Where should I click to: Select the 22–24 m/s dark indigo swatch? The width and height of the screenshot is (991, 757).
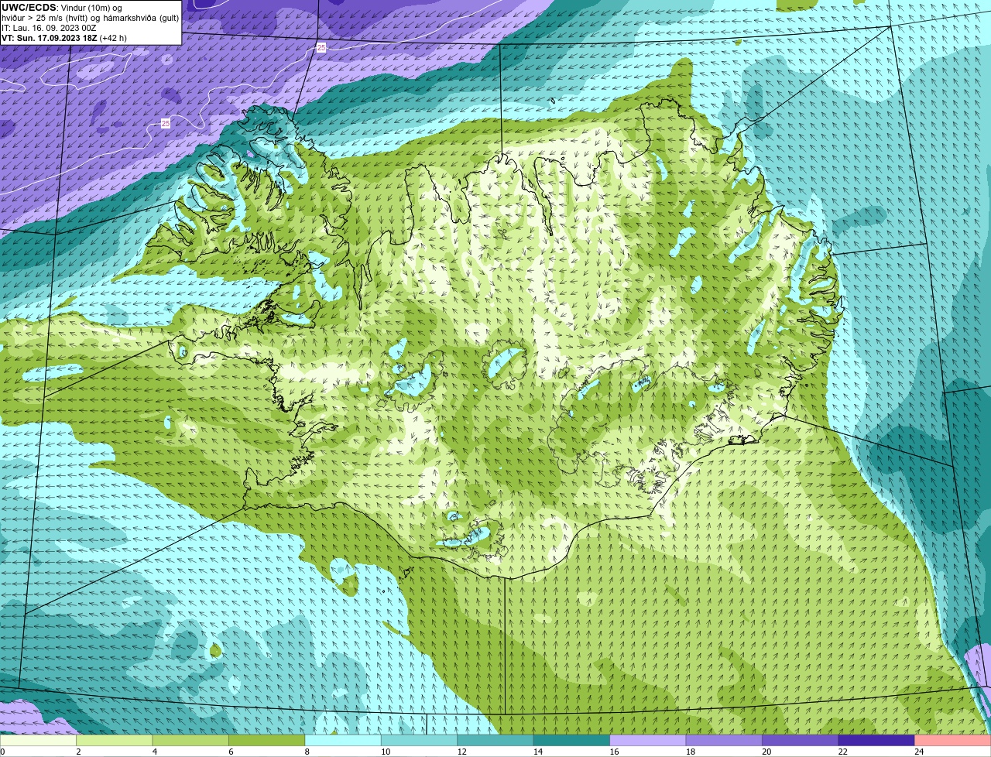[x=876, y=740]
